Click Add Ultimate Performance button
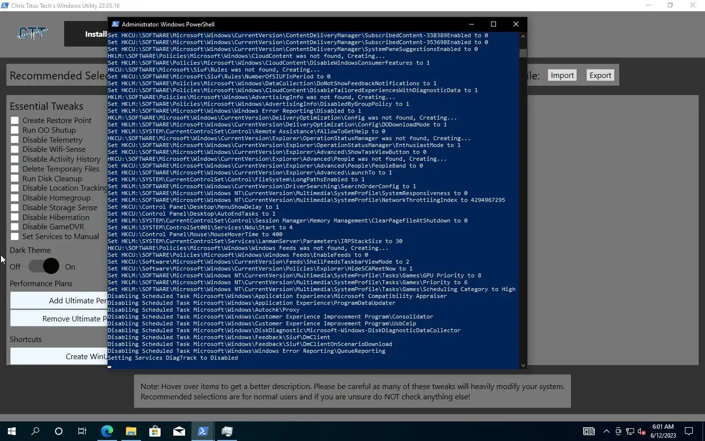Screen dimensions: 705x441 tap(59, 301)
